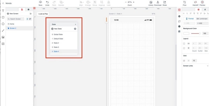This screenshot has width=209, height=106.
Task: Open the settings gear tab
Action: point(199,10)
